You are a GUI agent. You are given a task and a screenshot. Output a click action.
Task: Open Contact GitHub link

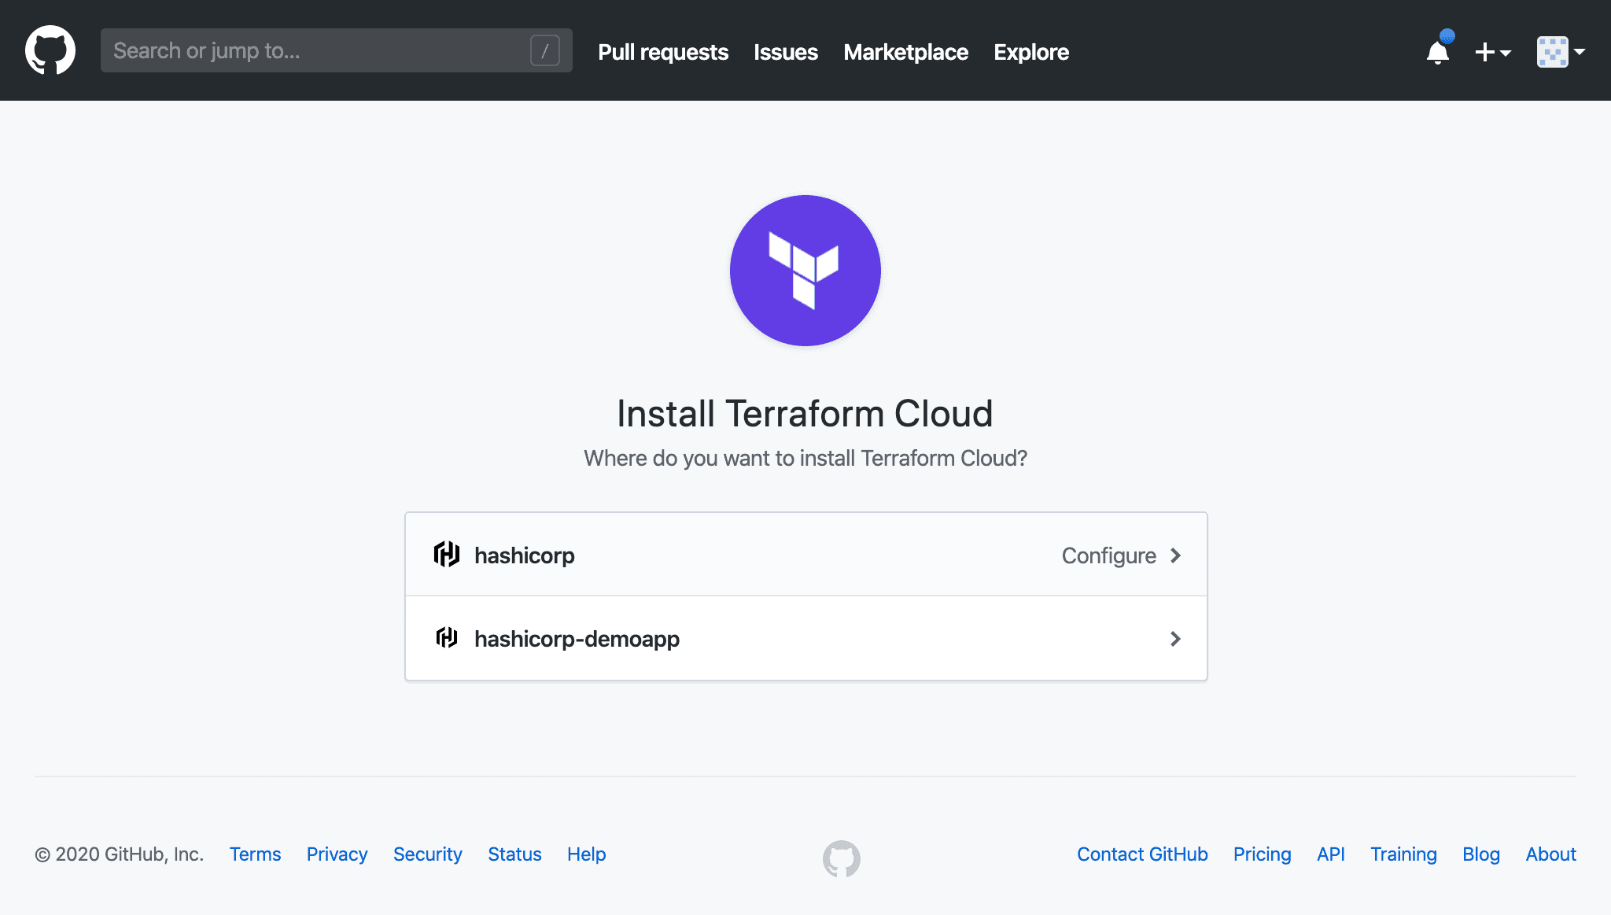pyautogui.click(x=1142, y=854)
